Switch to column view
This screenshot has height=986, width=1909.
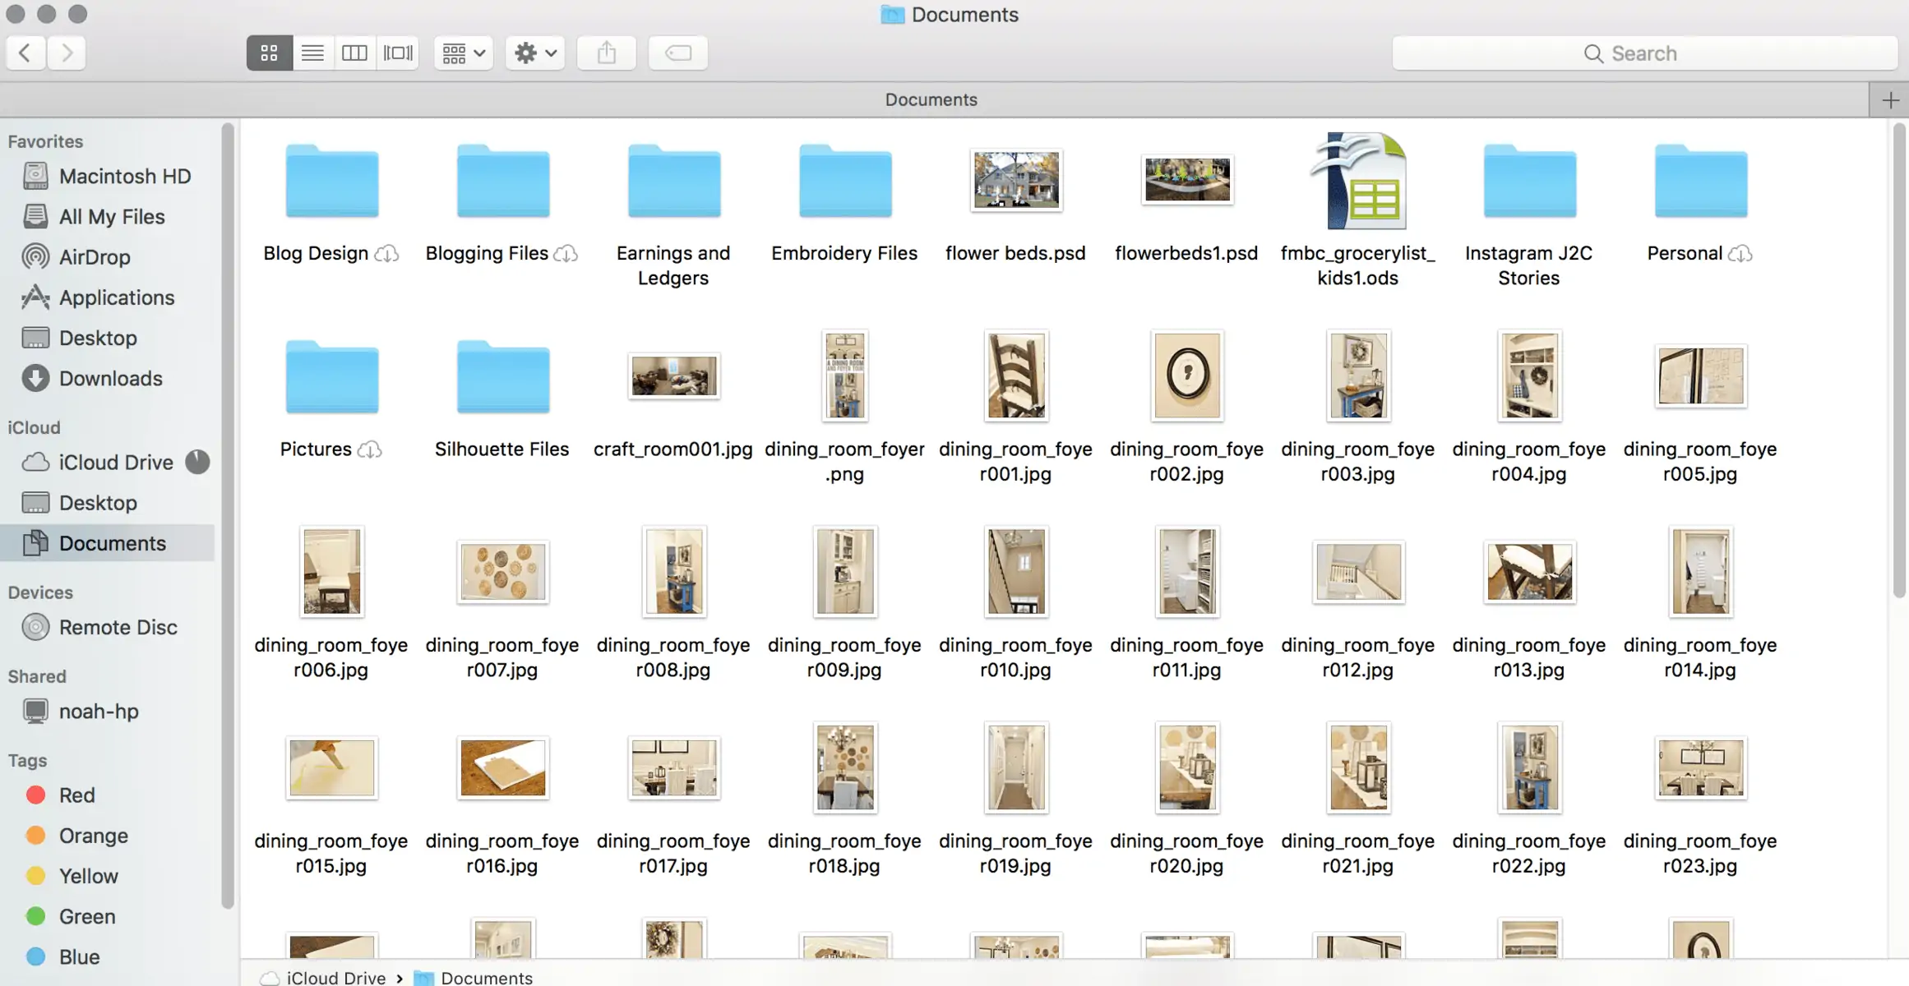tap(355, 53)
